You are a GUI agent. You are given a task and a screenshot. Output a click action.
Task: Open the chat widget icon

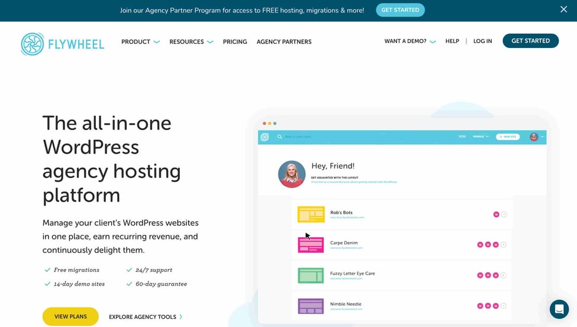tap(559, 309)
